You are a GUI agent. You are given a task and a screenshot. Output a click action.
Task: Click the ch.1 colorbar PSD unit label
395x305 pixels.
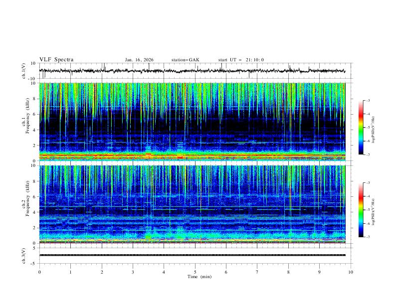pos(374,130)
